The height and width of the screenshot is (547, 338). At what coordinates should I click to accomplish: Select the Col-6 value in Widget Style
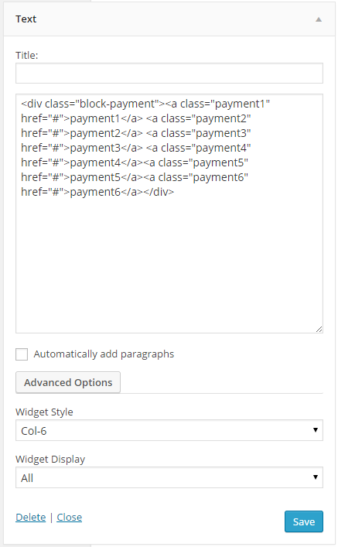169,430
